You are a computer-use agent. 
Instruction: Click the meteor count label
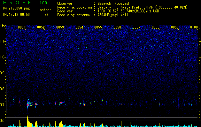point(45,10)
